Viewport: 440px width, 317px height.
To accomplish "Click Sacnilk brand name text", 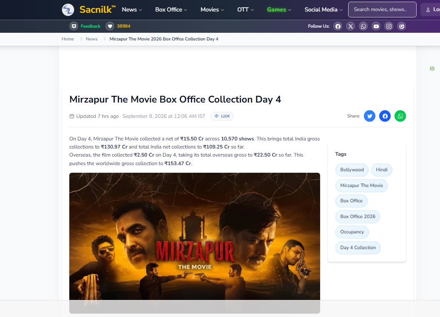I will pyautogui.click(x=97, y=9).
